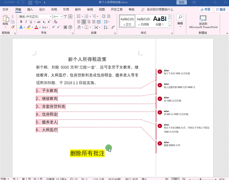The image size is (229, 180).
Task: Click the Paste (粘贴) icon
Action: (x=5, y=19)
